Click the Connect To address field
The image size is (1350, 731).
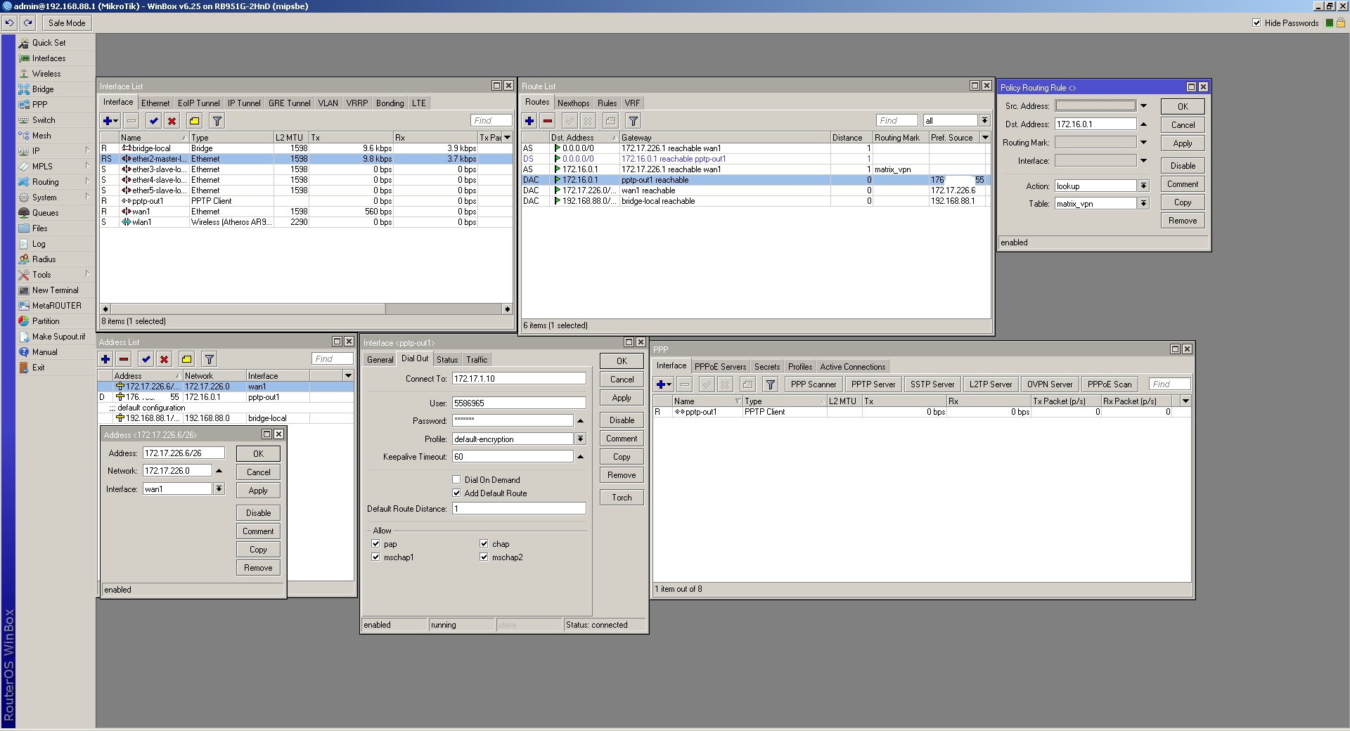pos(519,379)
